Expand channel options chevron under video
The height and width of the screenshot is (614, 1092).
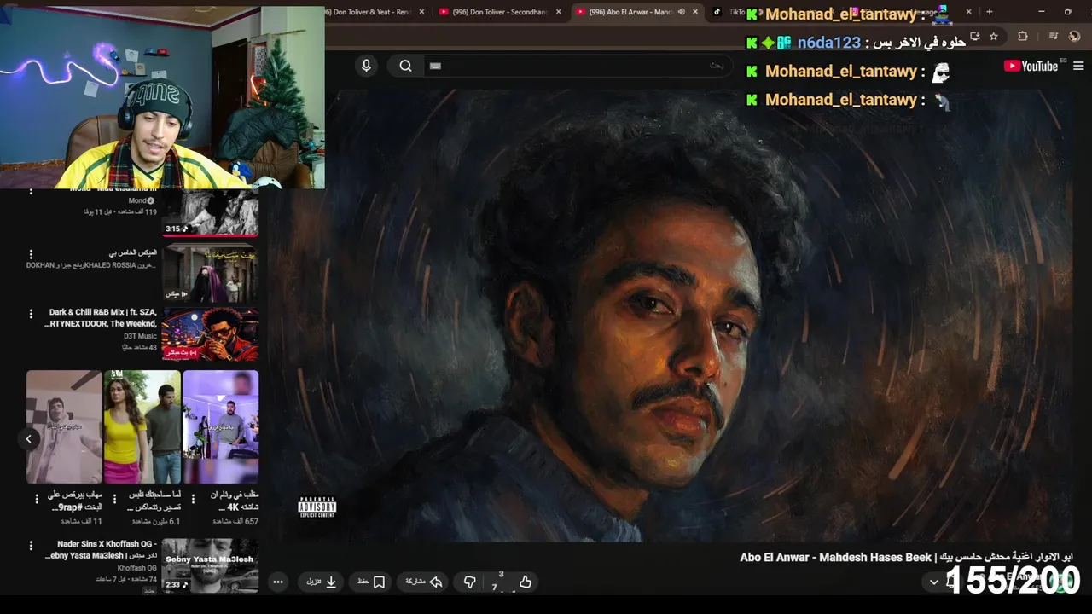[x=933, y=582]
